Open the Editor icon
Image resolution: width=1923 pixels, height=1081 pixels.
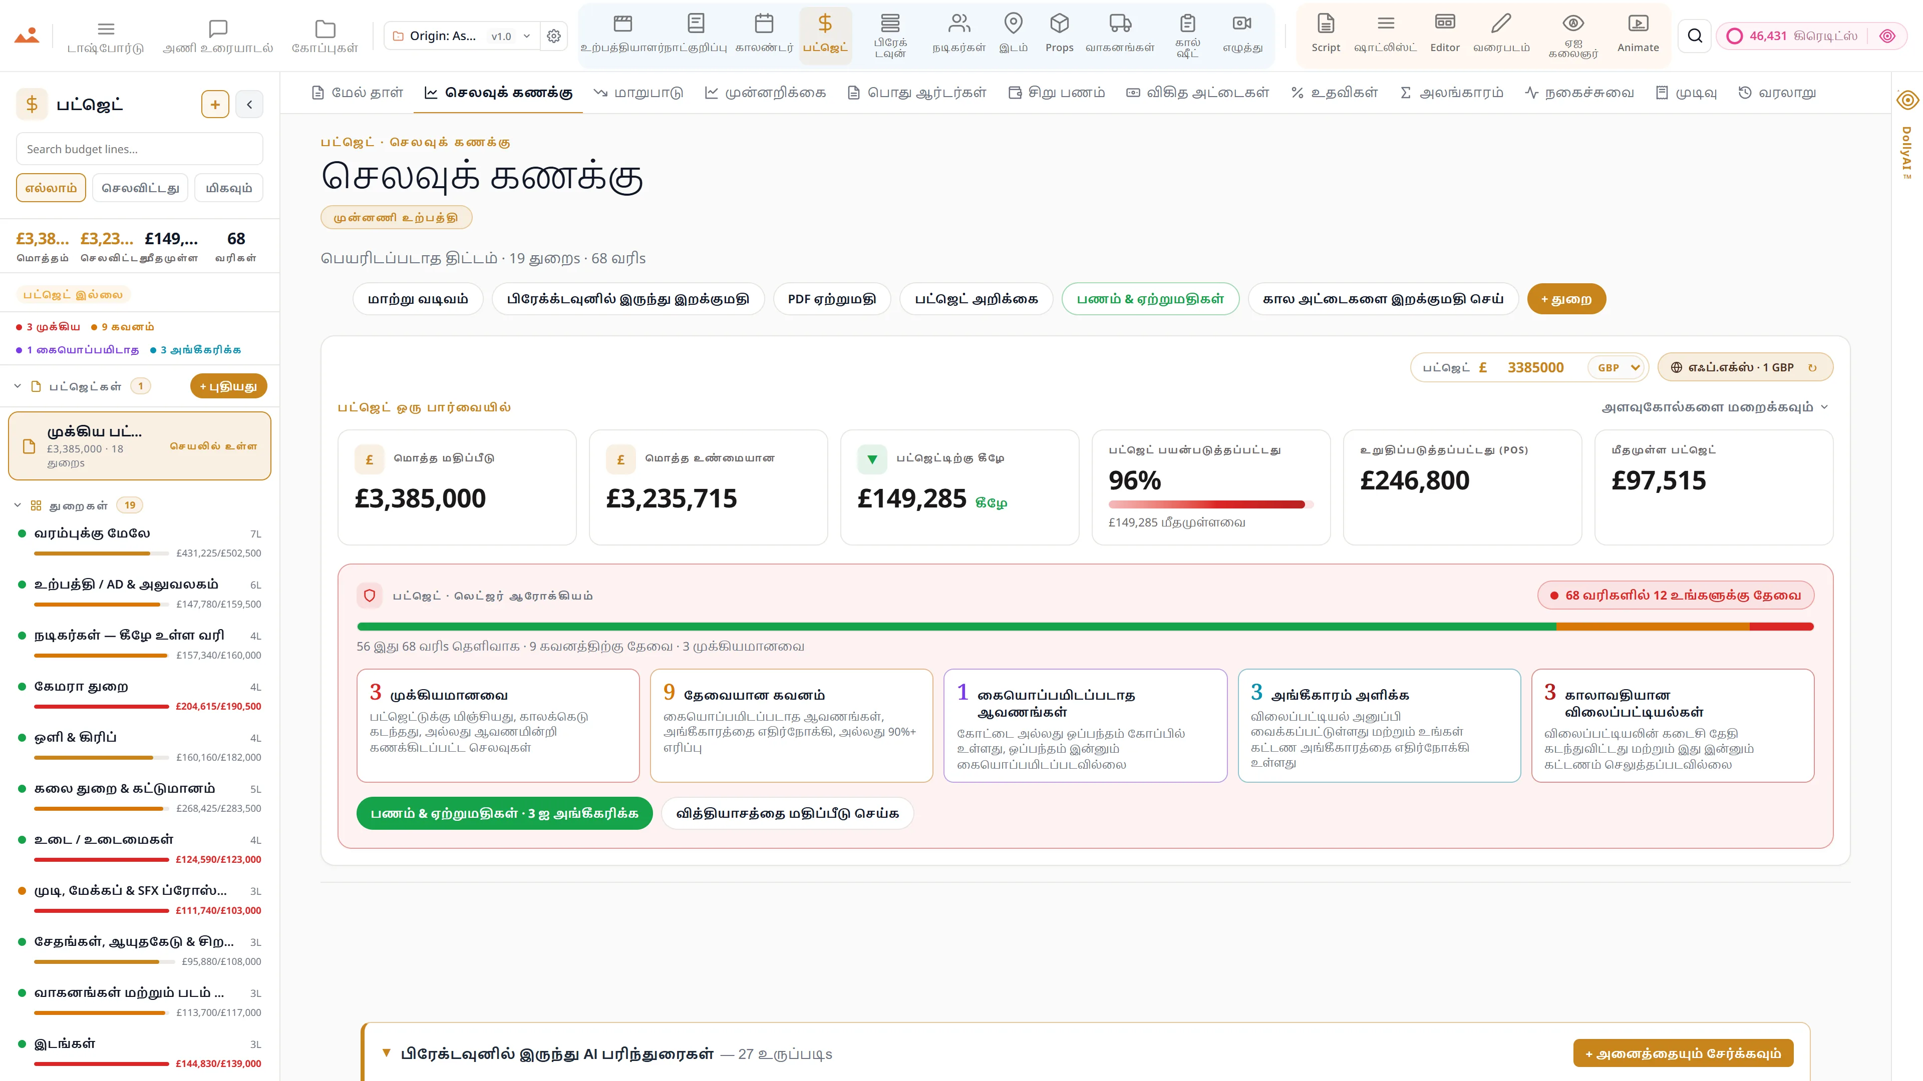point(1444,23)
